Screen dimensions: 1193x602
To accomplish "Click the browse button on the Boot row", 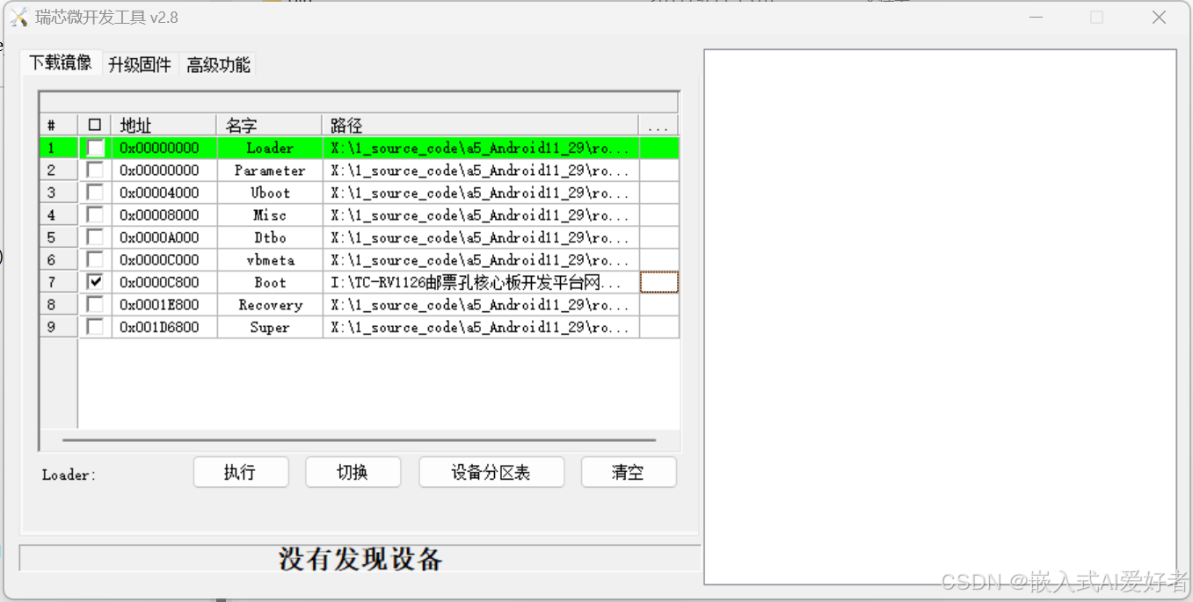I will pos(658,281).
